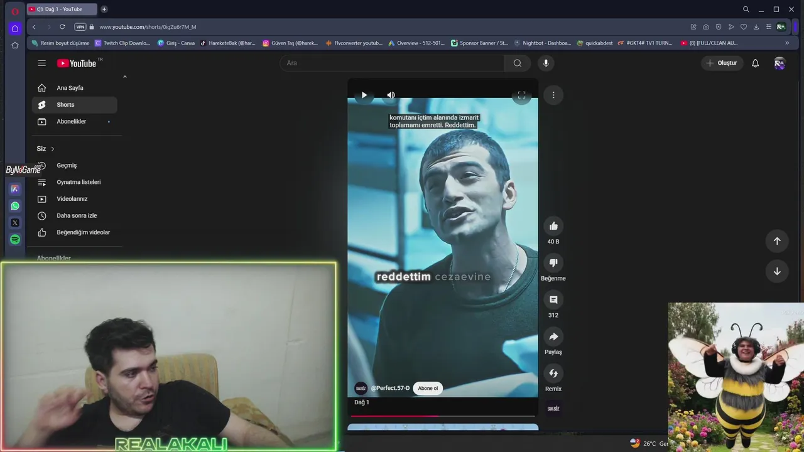Open Resim boyut düşürme bookmark
804x452 pixels.
pyautogui.click(x=60, y=43)
